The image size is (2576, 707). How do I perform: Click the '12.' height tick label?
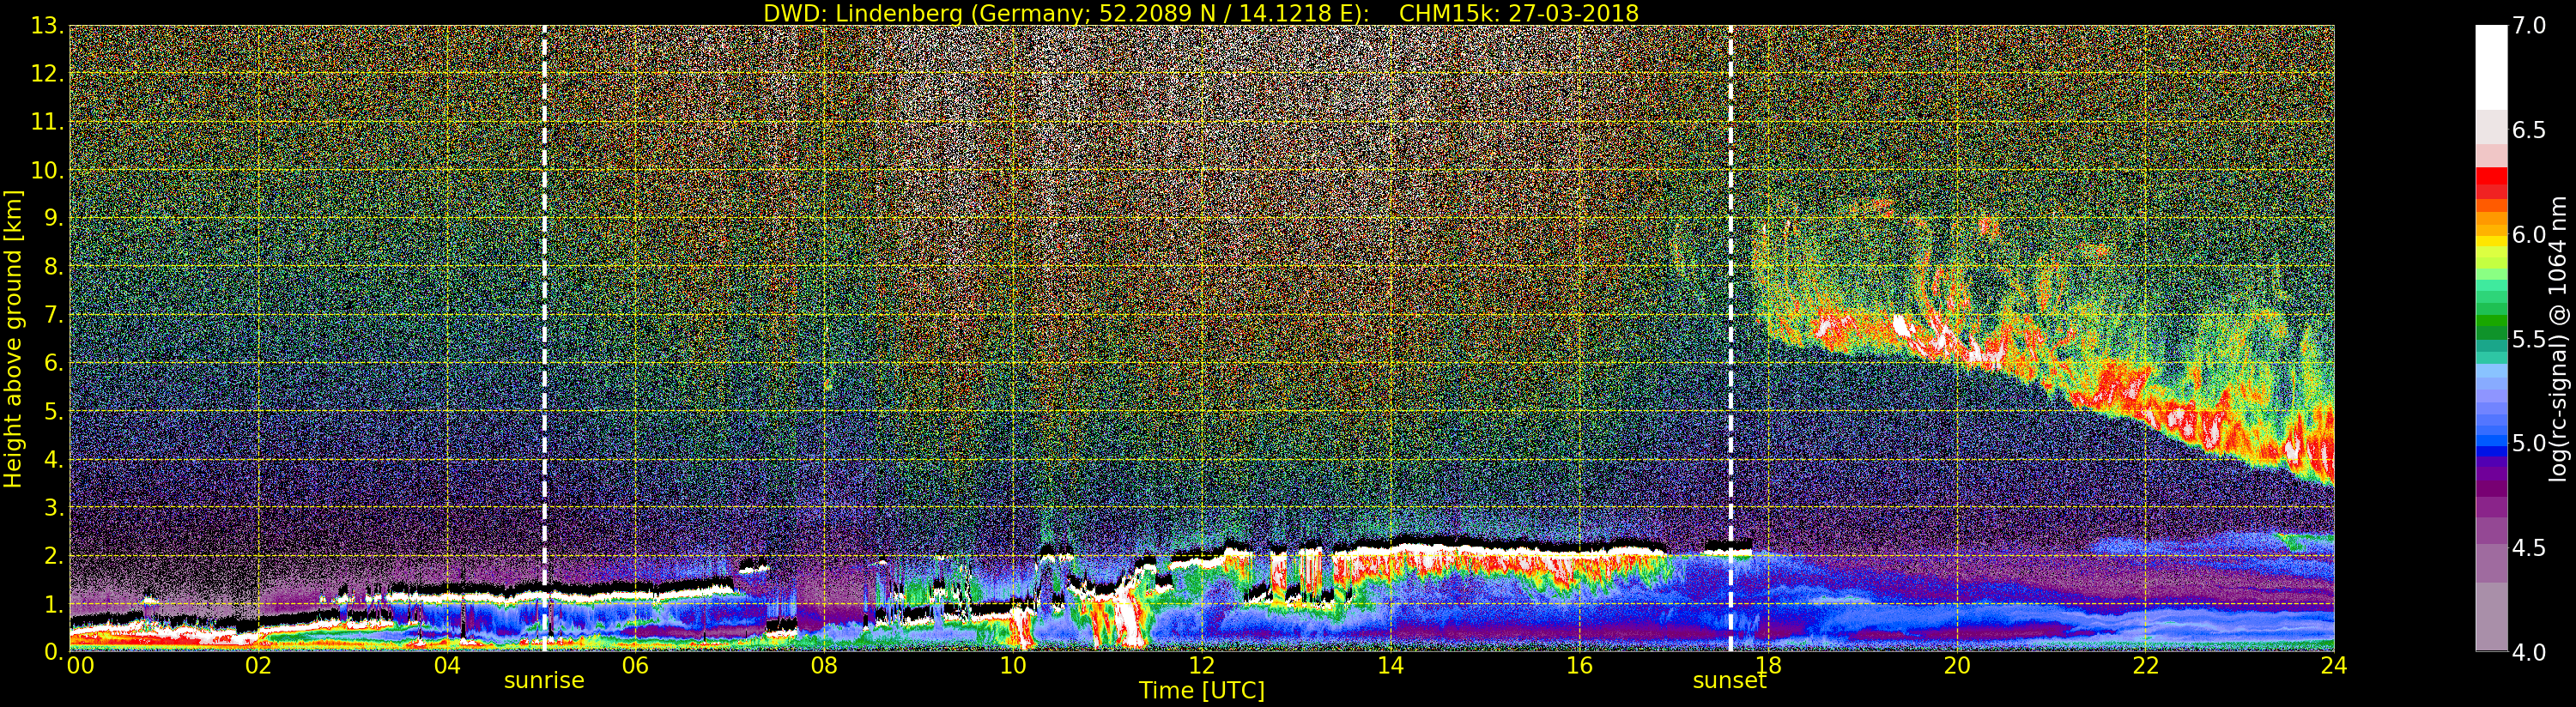pos(47,74)
